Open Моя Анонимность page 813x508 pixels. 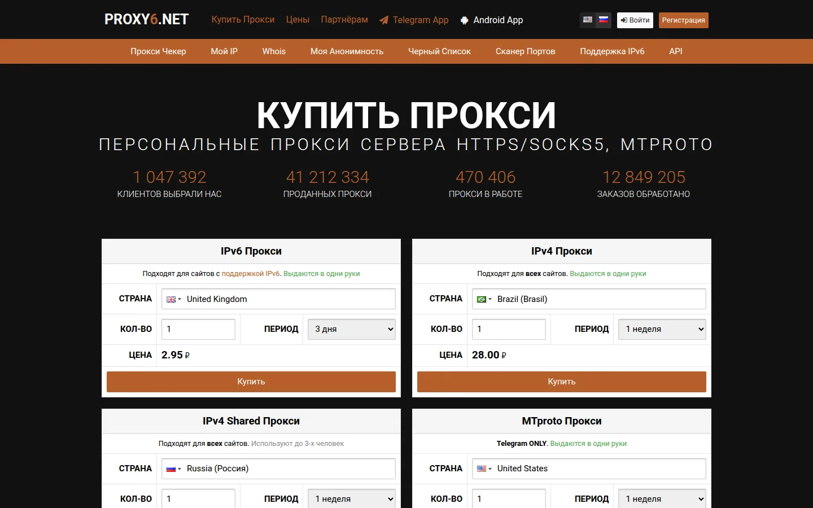click(347, 51)
